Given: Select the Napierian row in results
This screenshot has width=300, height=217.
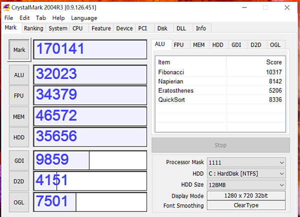Looking at the screenshot, I should pos(220,81).
